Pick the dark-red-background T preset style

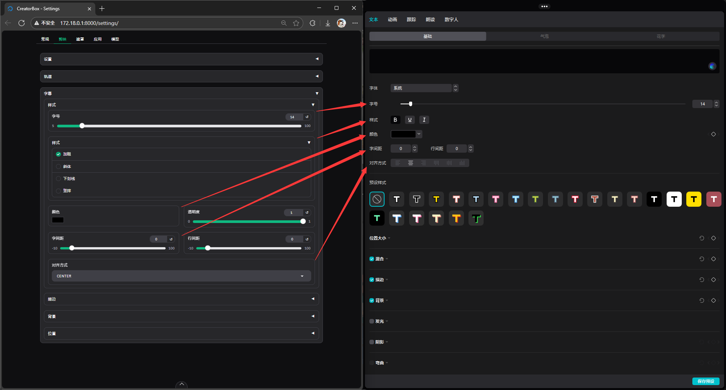(x=714, y=199)
